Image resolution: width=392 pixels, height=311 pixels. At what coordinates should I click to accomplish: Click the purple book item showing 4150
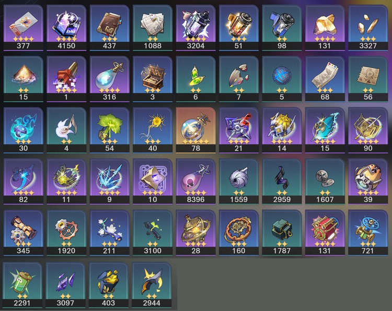pyautogui.click(x=66, y=28)
